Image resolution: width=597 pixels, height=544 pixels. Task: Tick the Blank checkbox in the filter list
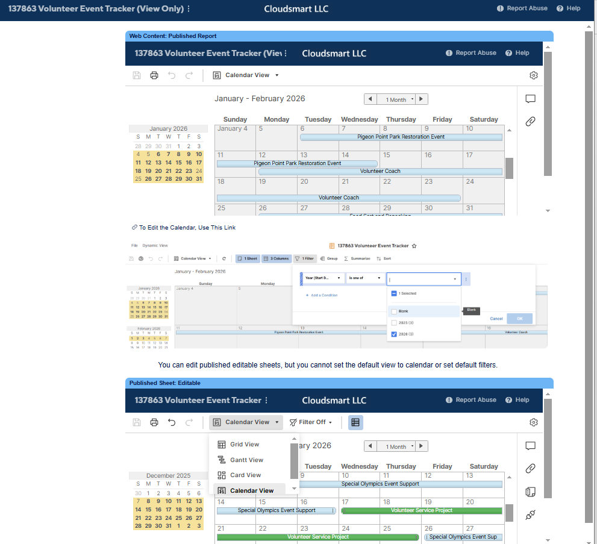[394, 311]
